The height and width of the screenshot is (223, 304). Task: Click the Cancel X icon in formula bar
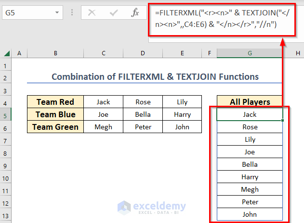(x=92, y=13)
